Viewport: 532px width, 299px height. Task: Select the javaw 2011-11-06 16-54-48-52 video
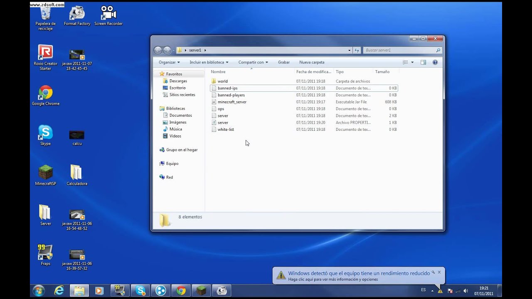pyautogui.click(x=77, y=220)
